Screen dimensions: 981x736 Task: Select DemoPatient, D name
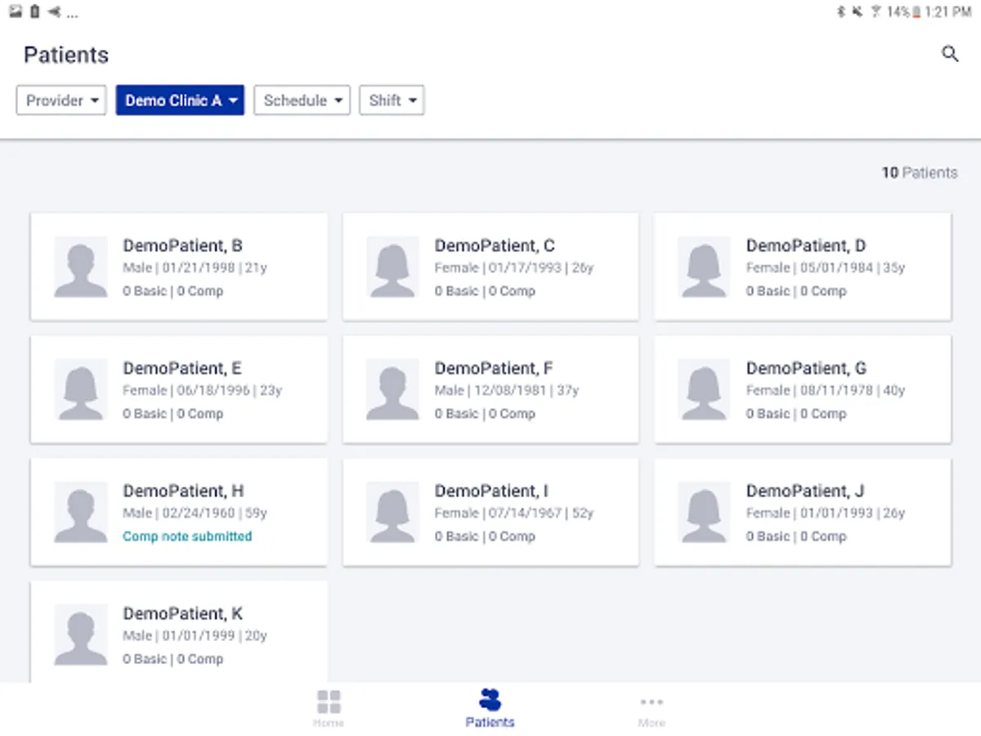806,245
